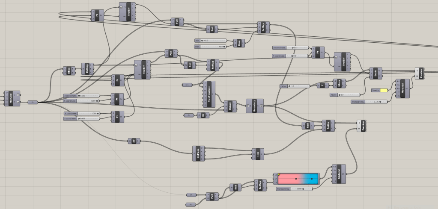Click the Boundary surface component
This screenshot has height=209, width=438.
point(254,106)
